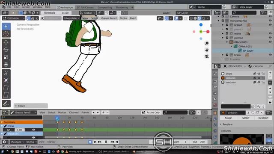Pause the animation playback
Screen dimensions: 274x154
coord(106,142)
